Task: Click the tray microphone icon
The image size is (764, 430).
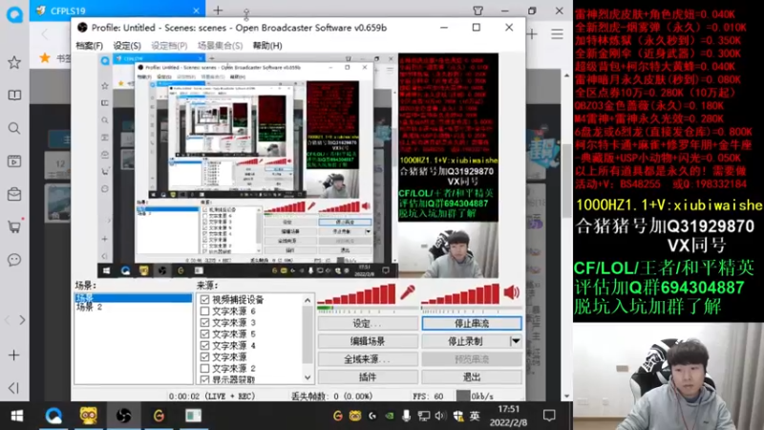Action: click(x=406, y=416)
